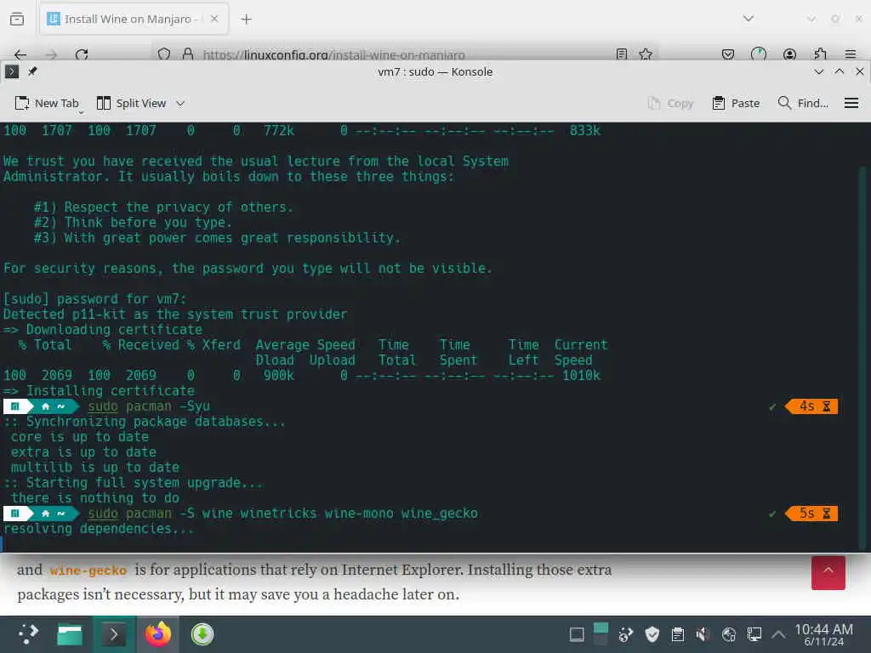Click the 4s execution time badge
The image size is (871, 653).
(811, 406)
